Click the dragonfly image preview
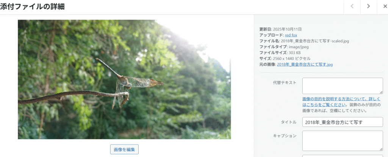The height and width of the screenshot is (157, 388). [124, 79]
